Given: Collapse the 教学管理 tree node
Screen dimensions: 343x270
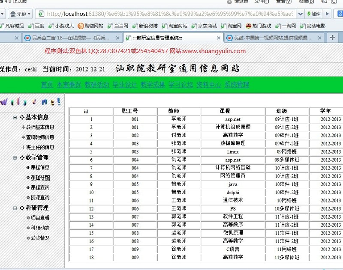Looking at the screenshot, I should click(x=15, y=157).
